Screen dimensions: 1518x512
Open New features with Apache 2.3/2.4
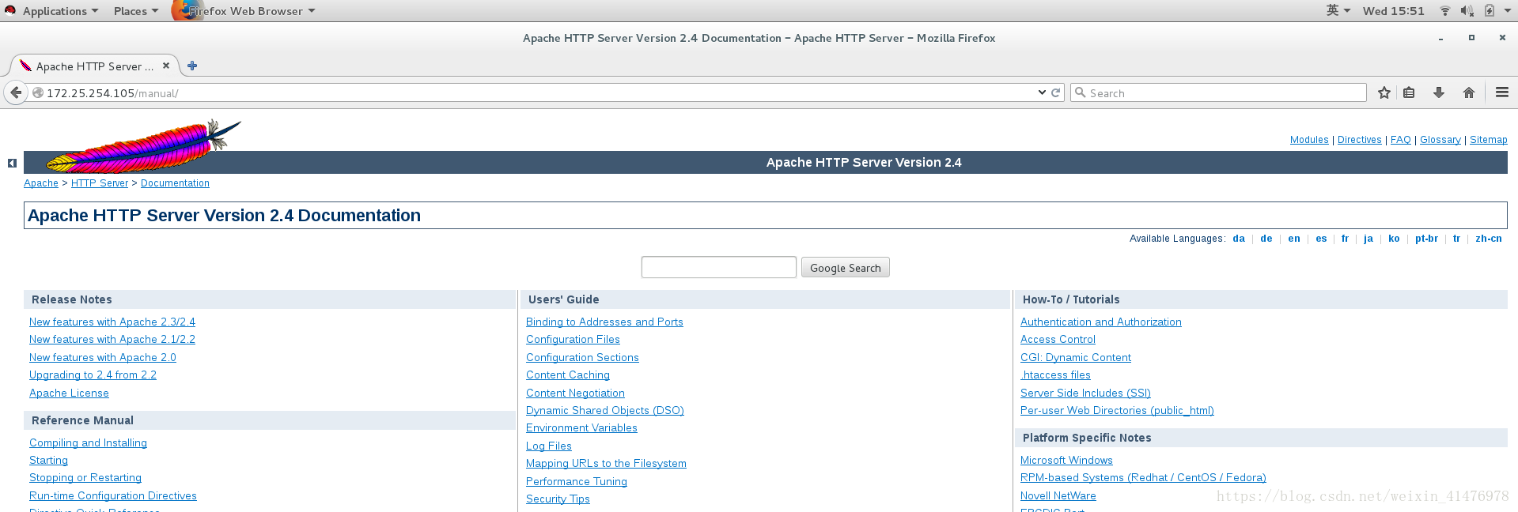112,322
